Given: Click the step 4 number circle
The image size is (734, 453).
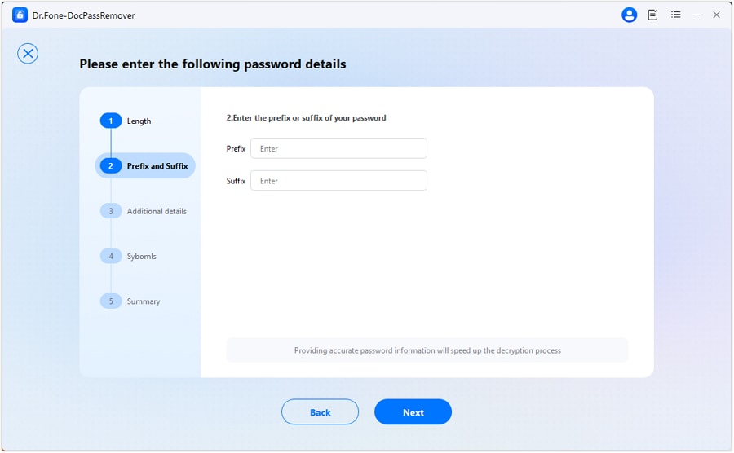Looking at the screenshot, I should [110, 257].
